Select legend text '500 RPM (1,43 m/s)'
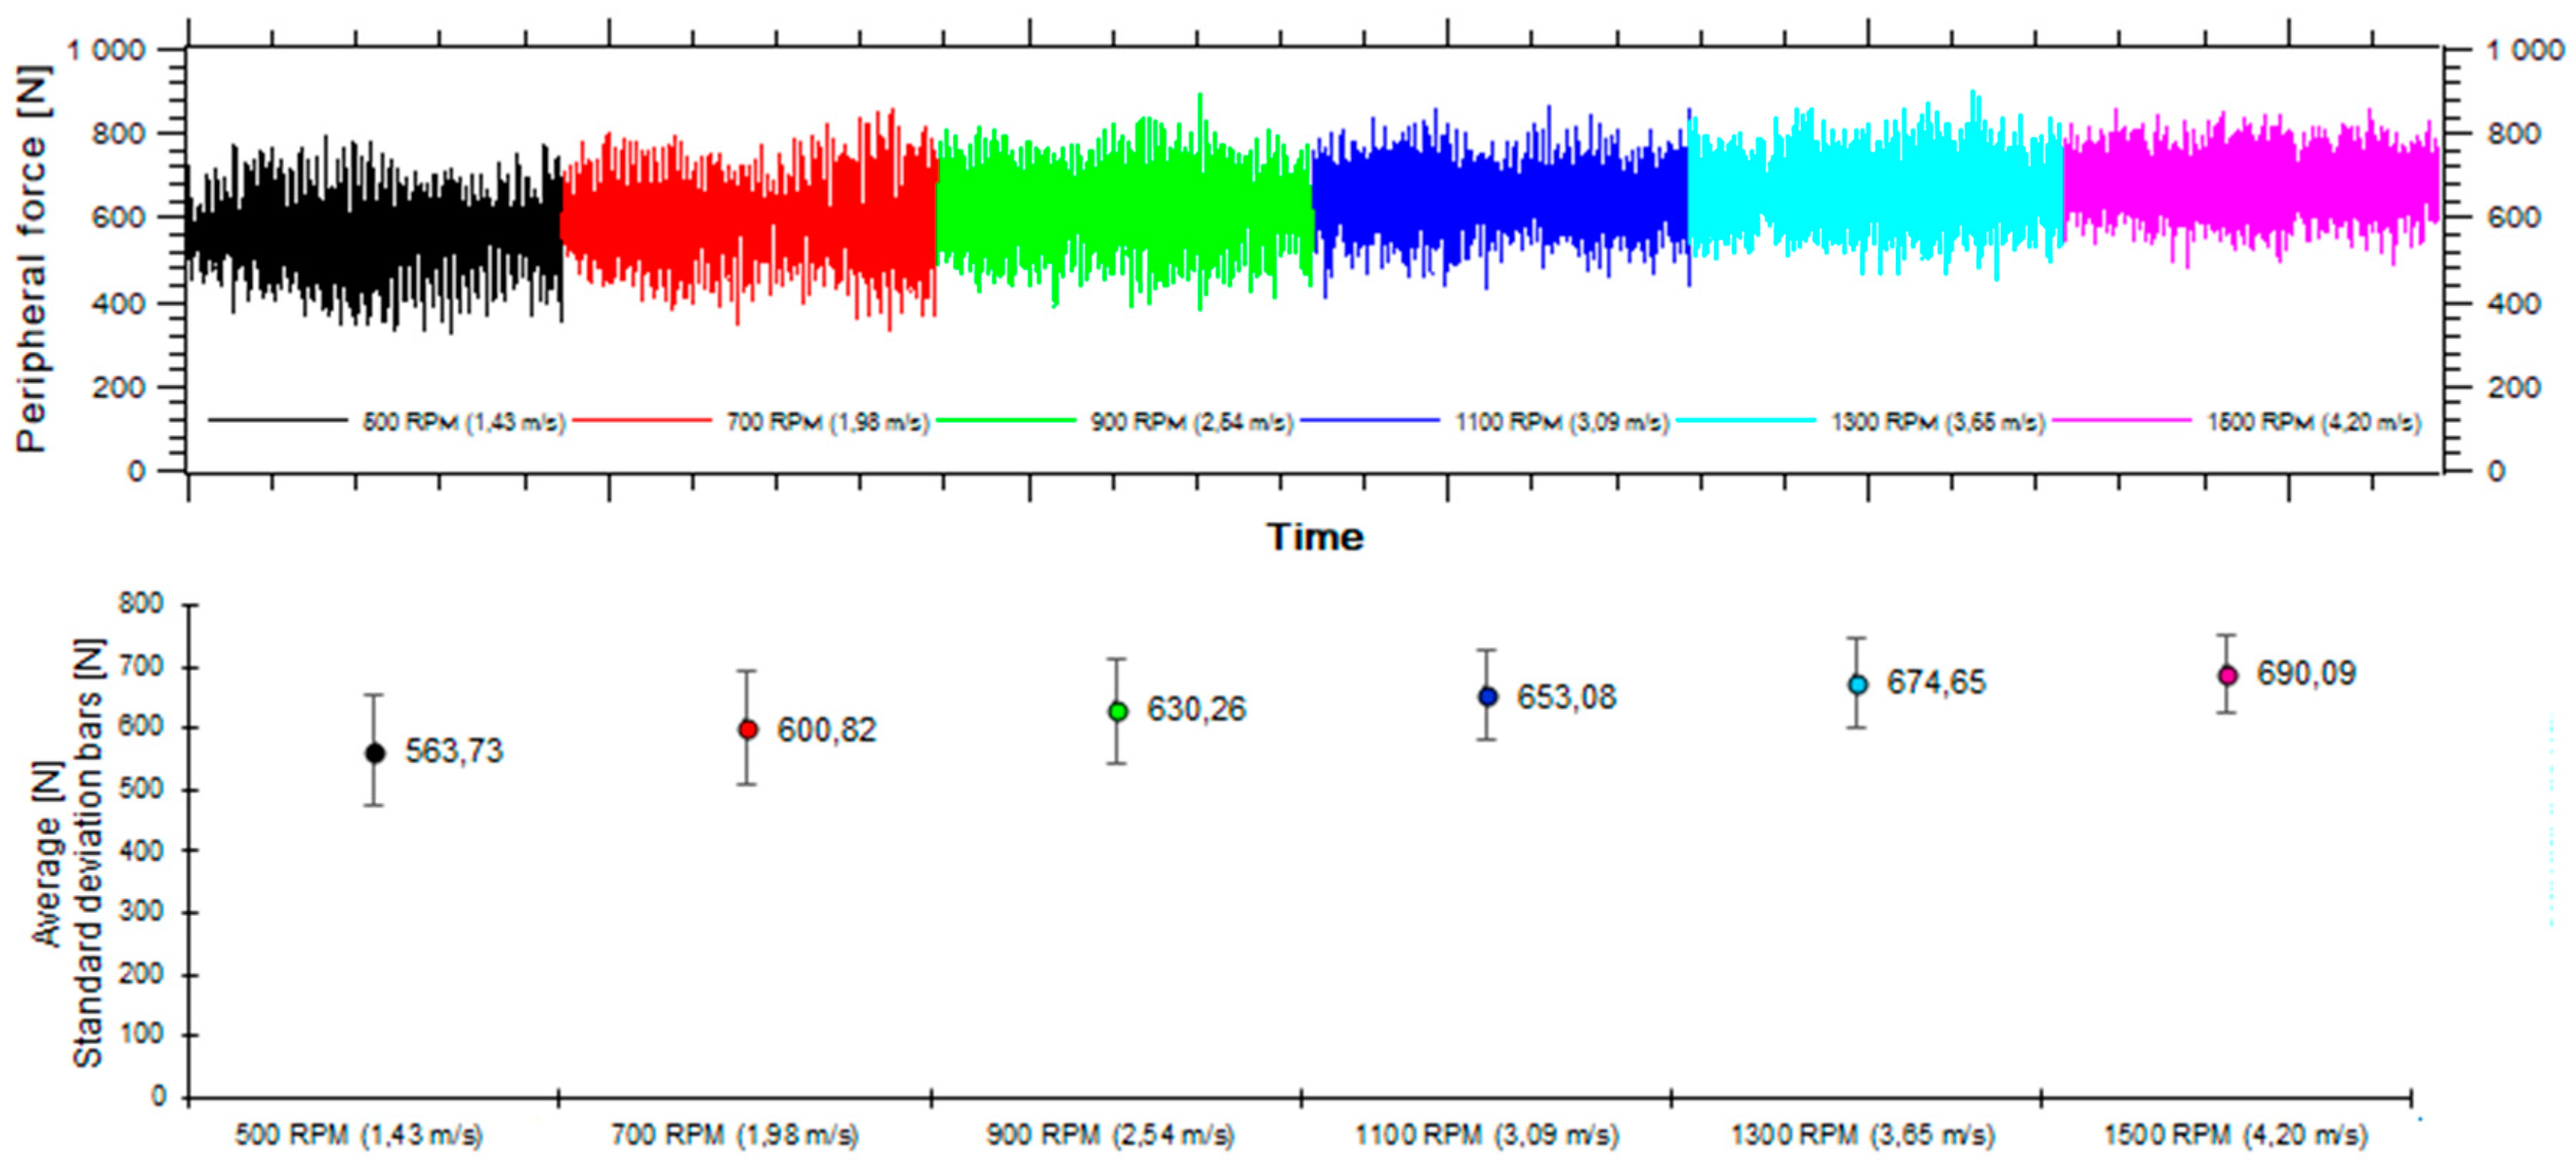2576x1166 pixels. pos(464,422)
